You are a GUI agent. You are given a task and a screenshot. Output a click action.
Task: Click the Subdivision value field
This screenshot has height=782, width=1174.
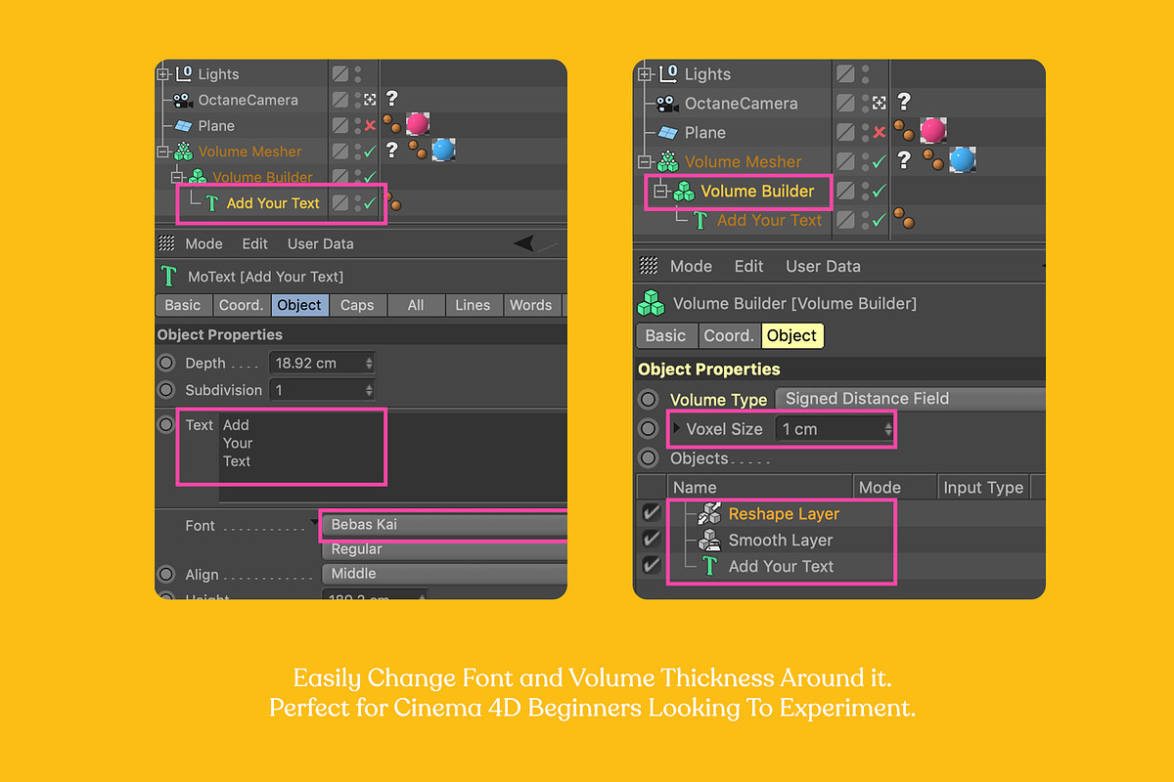[322, 390]
